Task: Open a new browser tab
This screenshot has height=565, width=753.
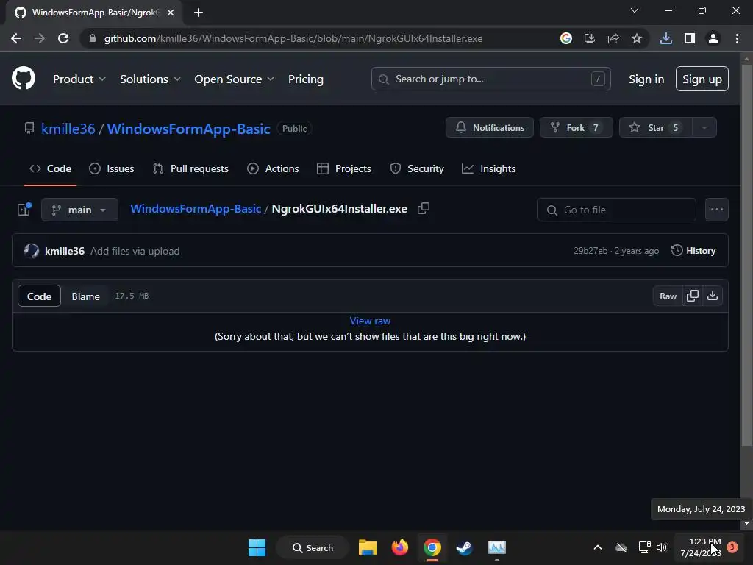Action: click(x=199, y=13)
